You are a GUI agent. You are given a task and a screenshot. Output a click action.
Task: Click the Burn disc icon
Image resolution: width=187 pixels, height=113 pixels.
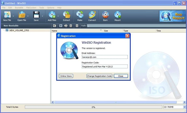(x=105, y=15)
